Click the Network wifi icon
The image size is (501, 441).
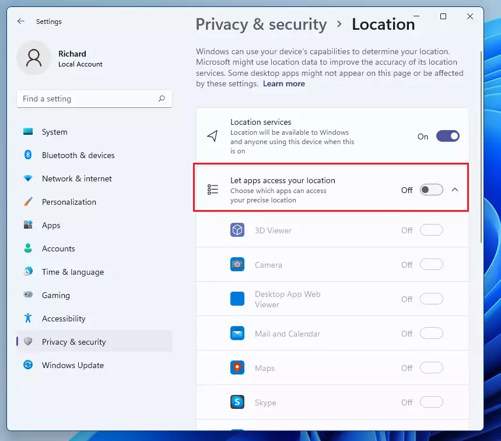(x=28, y=178)
